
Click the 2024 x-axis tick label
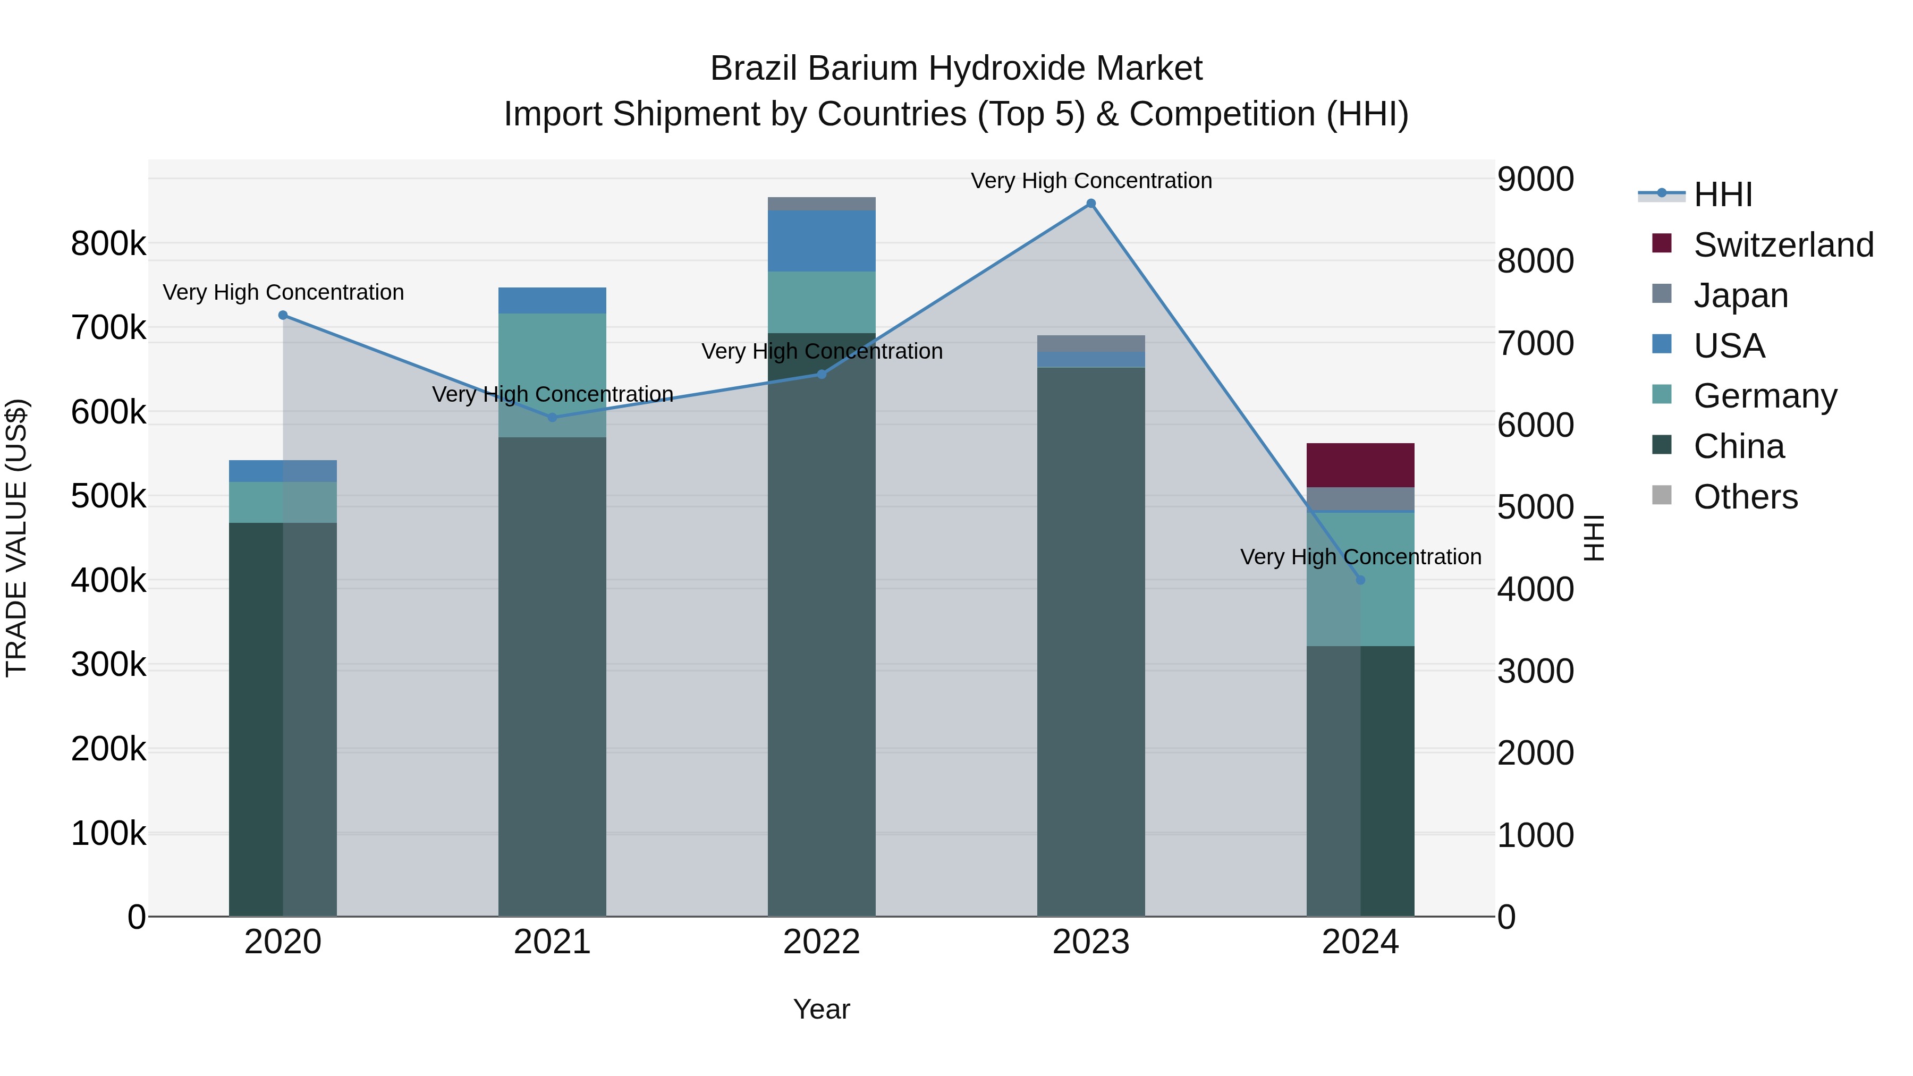(1360, 942)
